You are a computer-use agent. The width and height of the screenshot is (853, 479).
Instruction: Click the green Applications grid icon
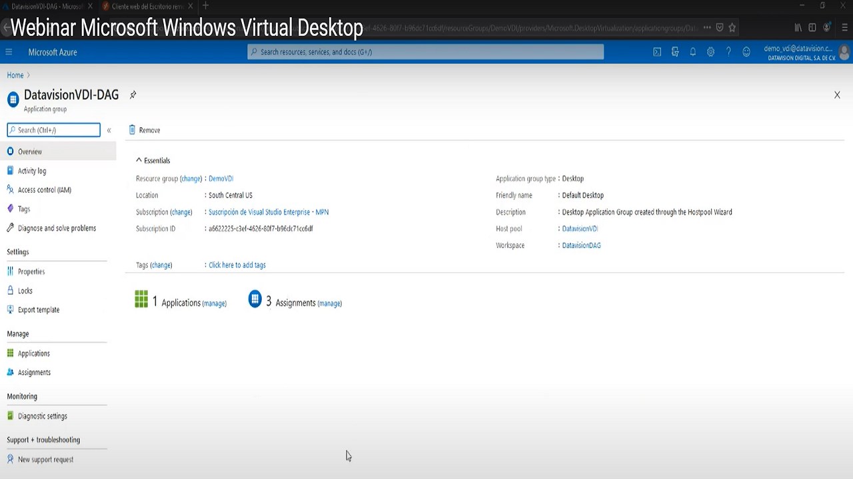(x=141, y=299)
